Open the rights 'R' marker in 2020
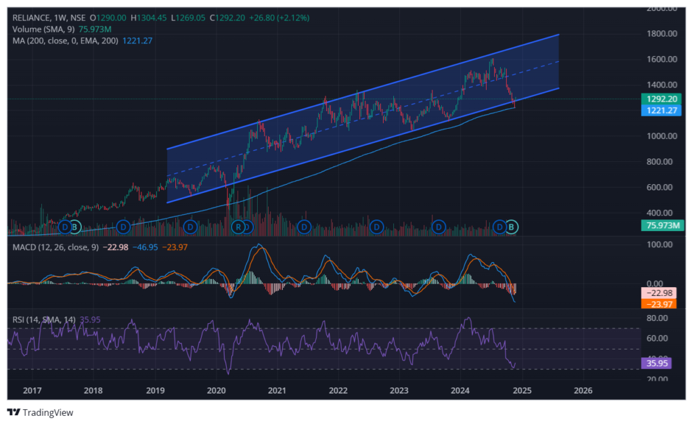 point(238,226)
